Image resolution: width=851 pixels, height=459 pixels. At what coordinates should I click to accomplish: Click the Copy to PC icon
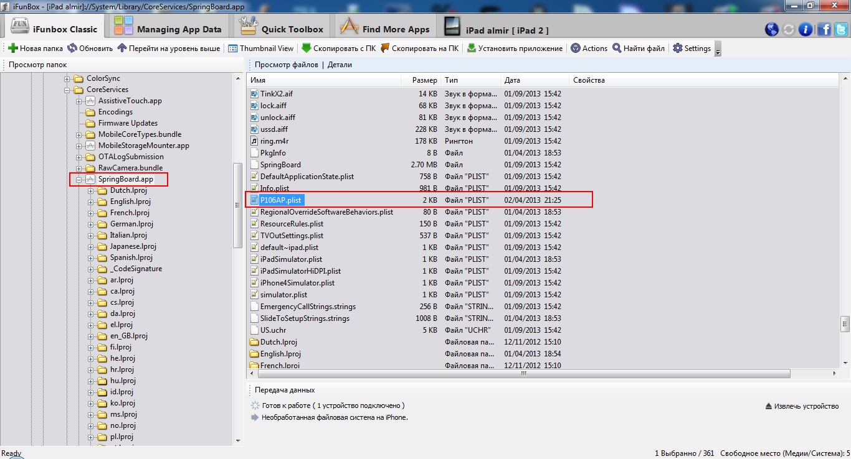point(385,48)
